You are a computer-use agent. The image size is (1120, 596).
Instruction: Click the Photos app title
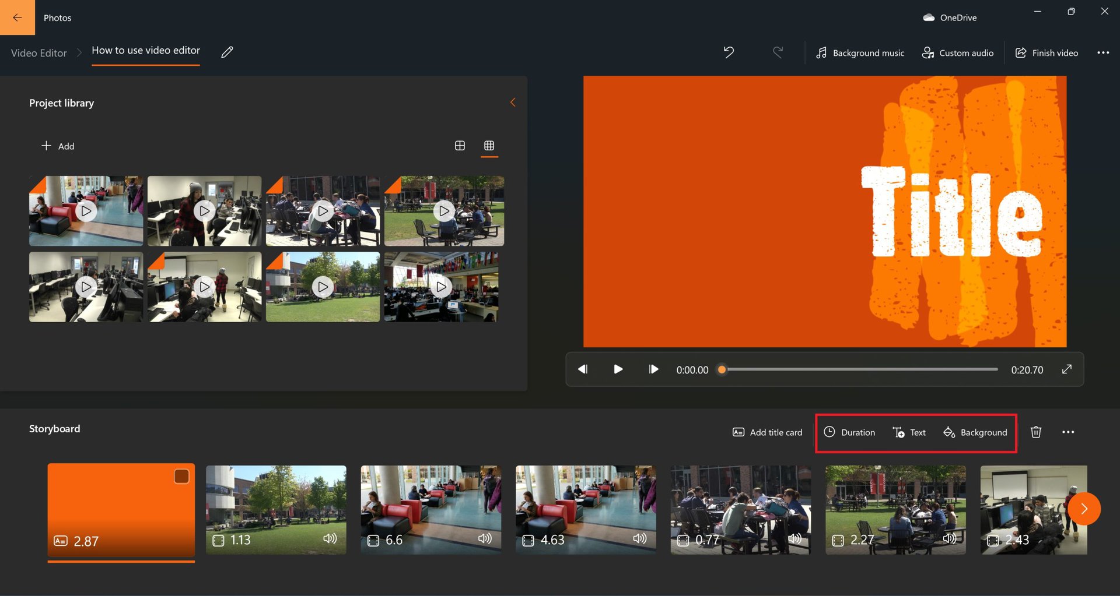point(57,18)
